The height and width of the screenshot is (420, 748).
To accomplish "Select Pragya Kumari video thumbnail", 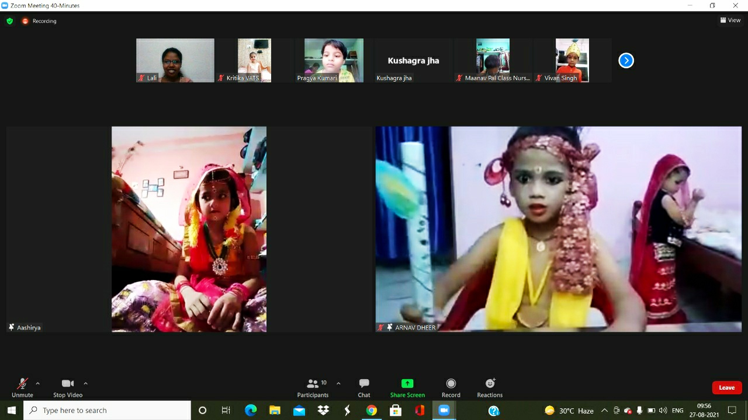I will (334, 60).
